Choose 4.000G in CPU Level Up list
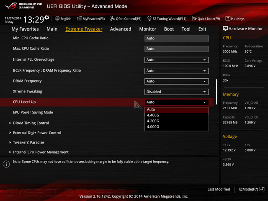 [177, 127]
